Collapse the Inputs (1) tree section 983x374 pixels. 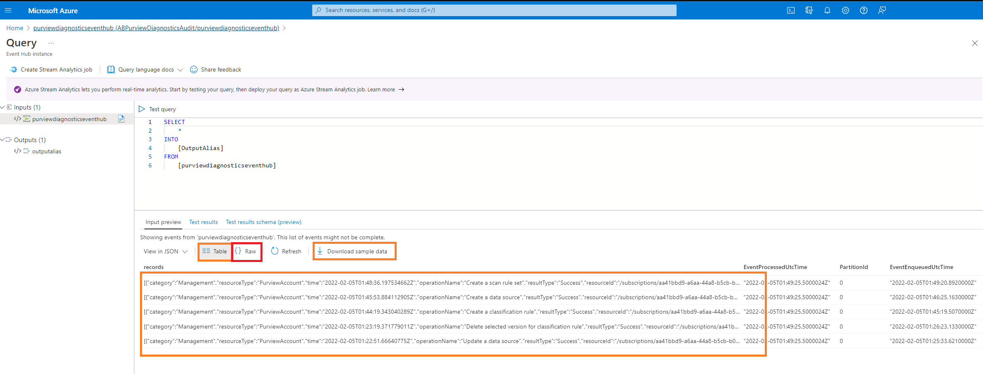pos(2,107)
